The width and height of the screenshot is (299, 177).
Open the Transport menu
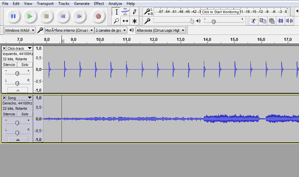click(45, 3)
